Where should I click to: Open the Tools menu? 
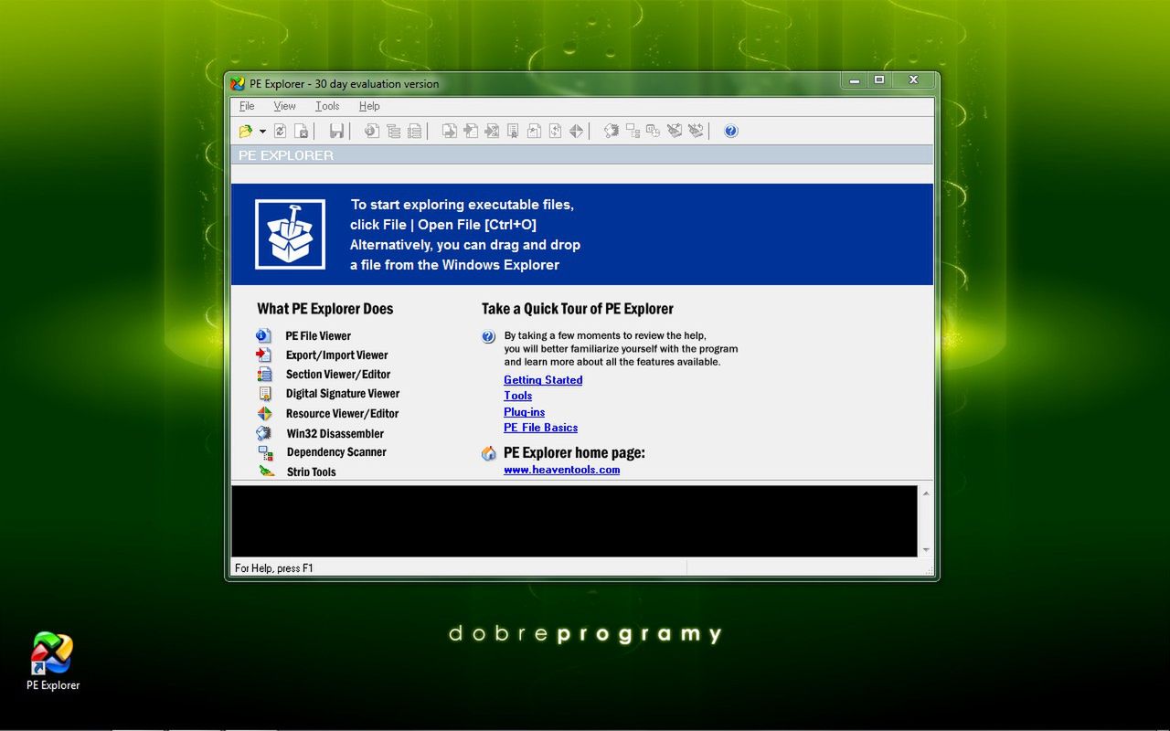click(326, 106)
